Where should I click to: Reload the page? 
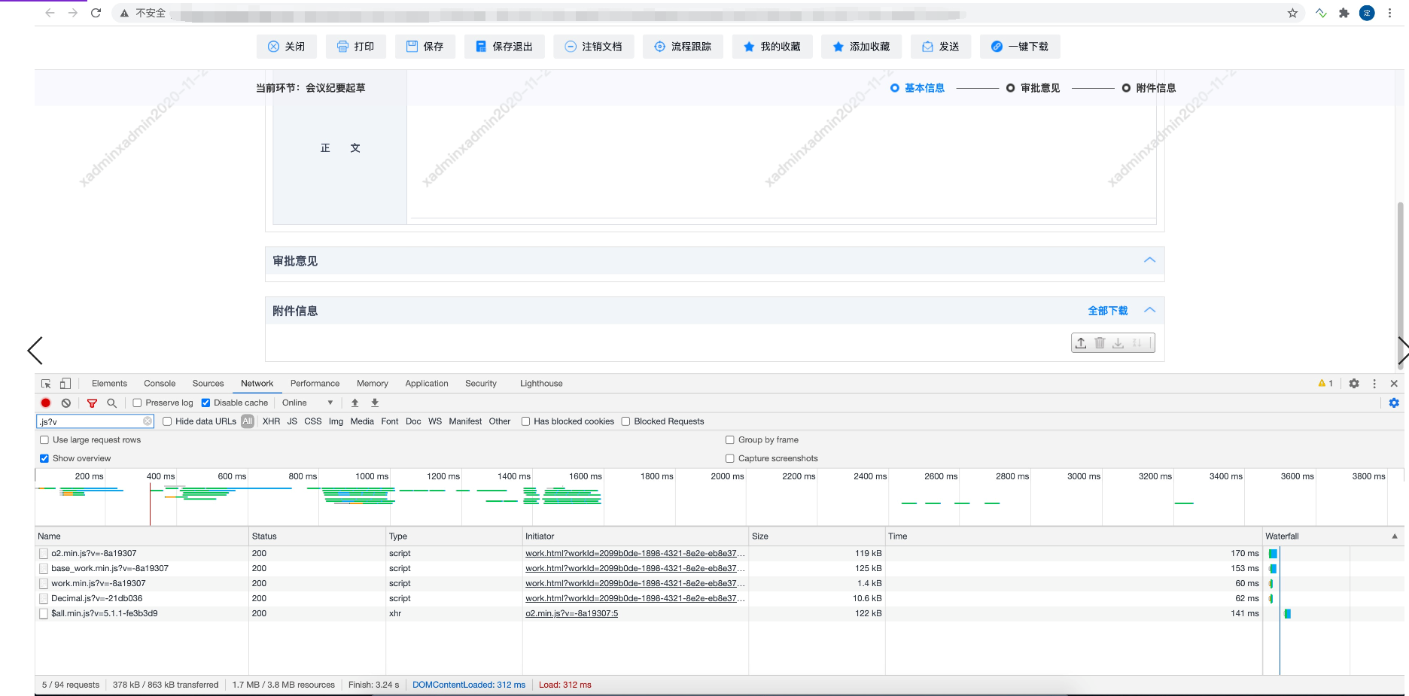[x=96, y=13]
